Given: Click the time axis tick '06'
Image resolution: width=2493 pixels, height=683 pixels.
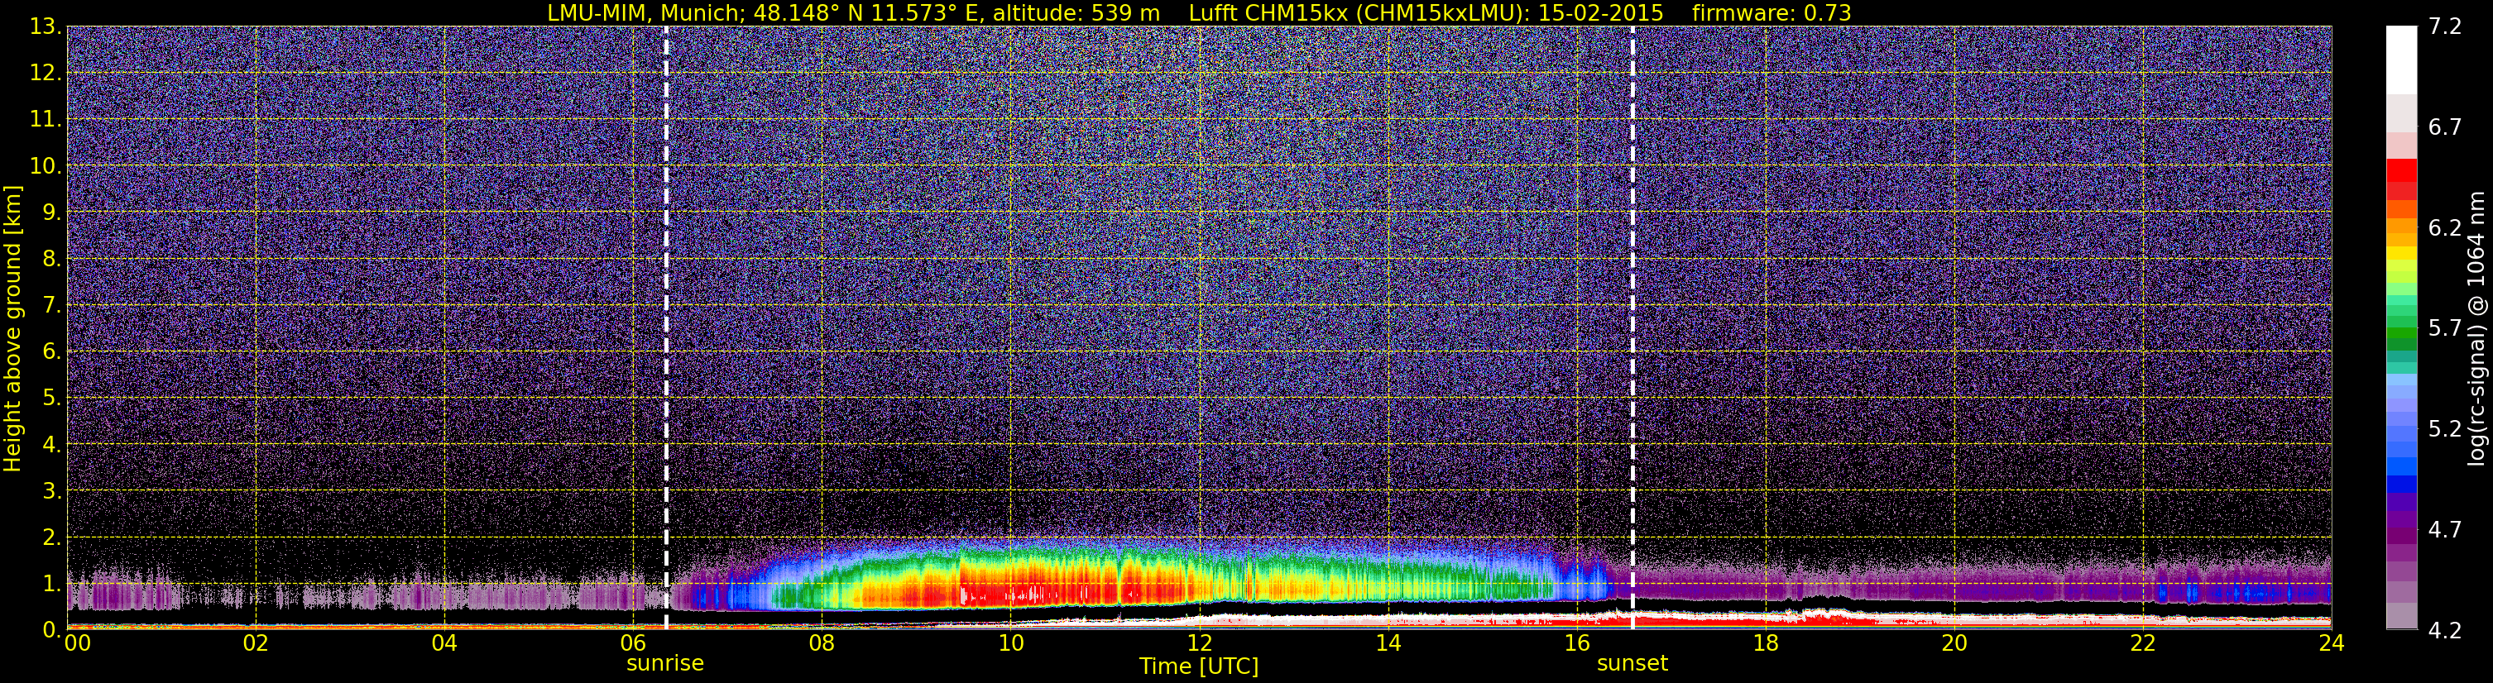Looking at the screenshot, I should click(633, 643).
